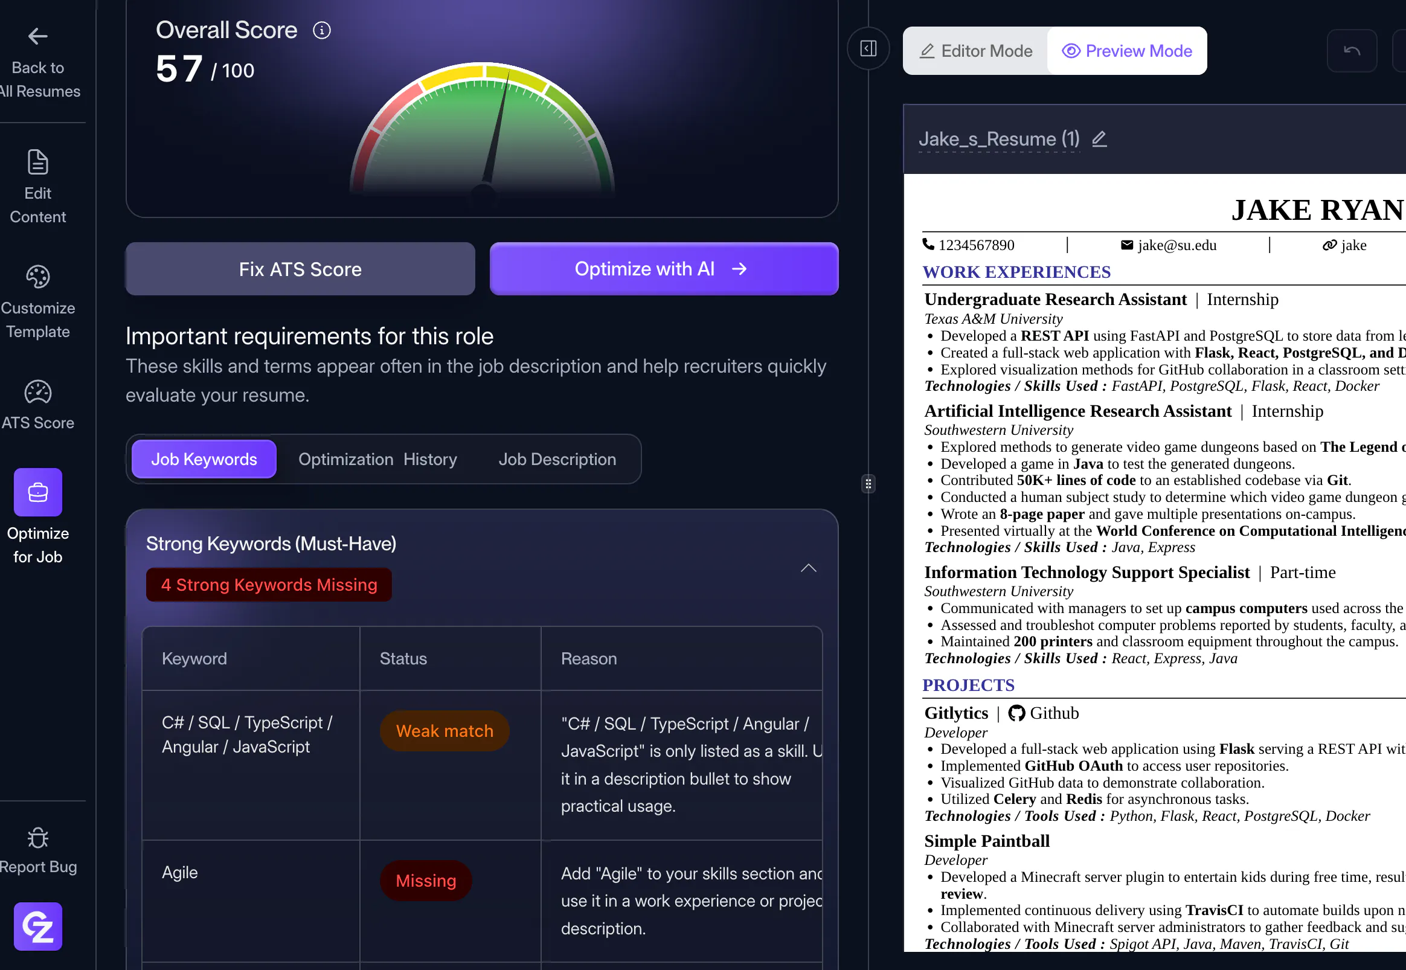
Task: Click the undo arrow button
Action: (x=1352, y=51)
